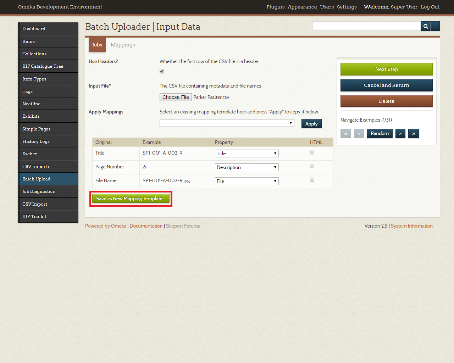
Task: Click Save as New Mapping Template
Action: point(131,199)
